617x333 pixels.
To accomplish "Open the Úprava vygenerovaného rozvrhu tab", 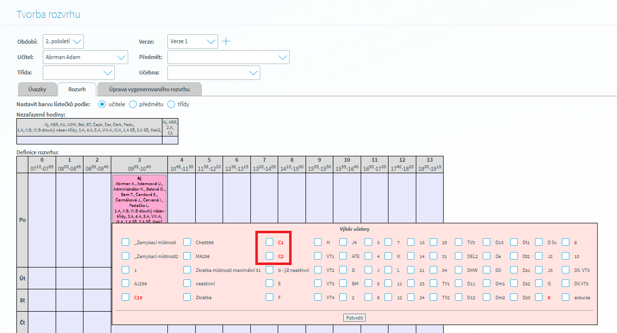I will (150, 89).
